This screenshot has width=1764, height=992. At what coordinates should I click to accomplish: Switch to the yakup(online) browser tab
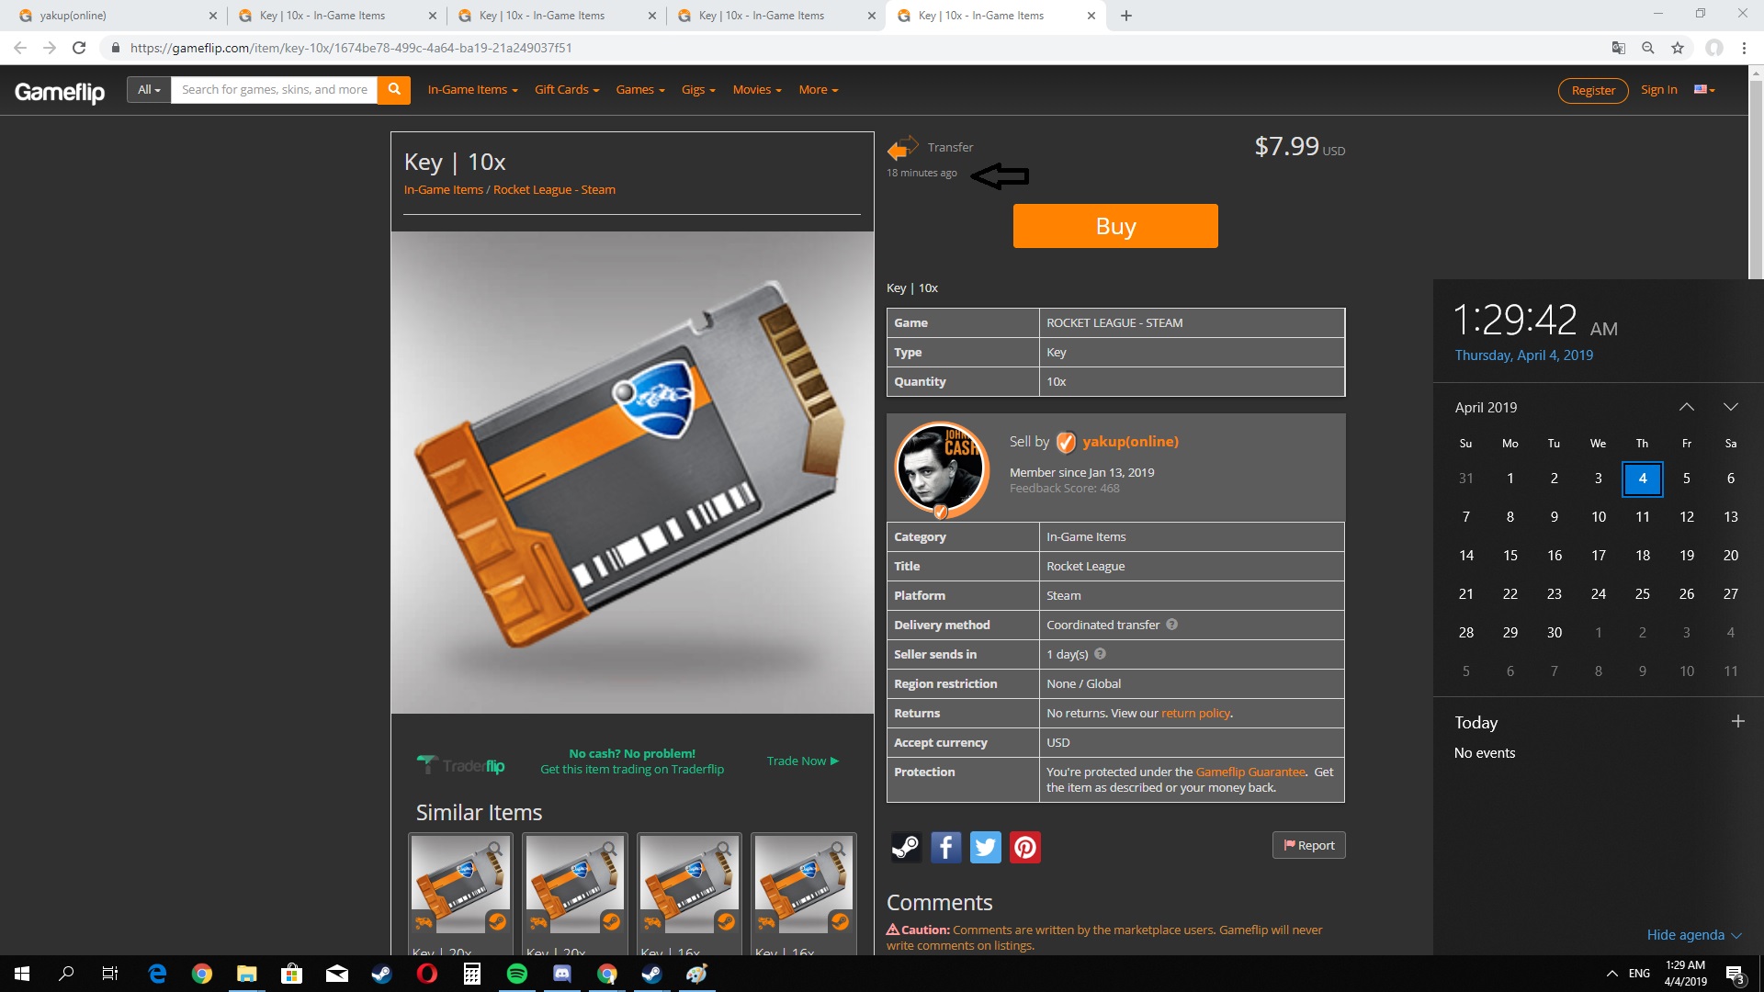73,16
